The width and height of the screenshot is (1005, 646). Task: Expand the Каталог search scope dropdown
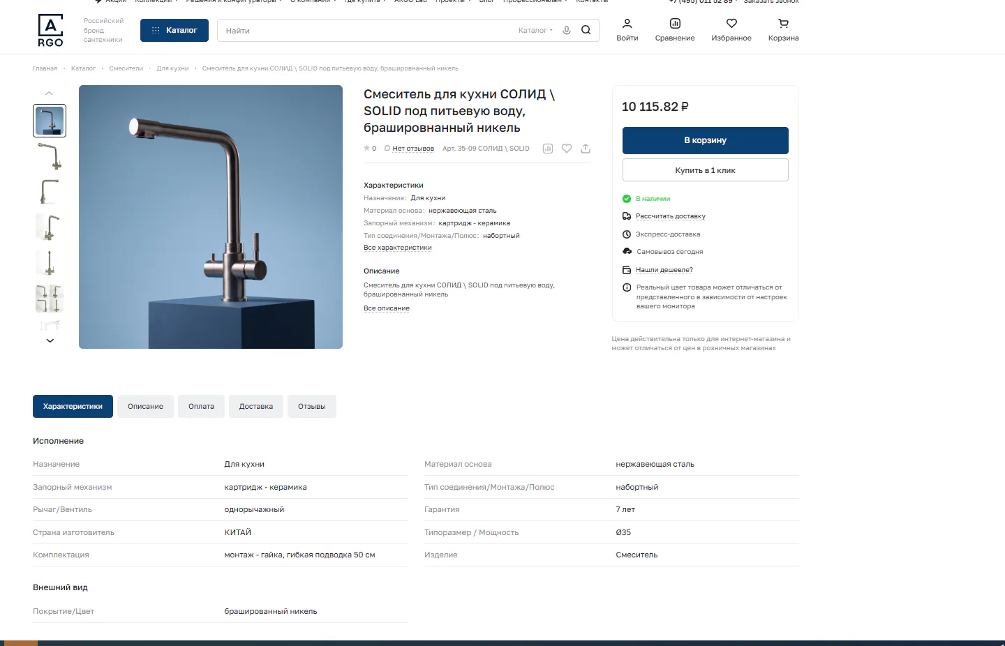coord(535,31)
